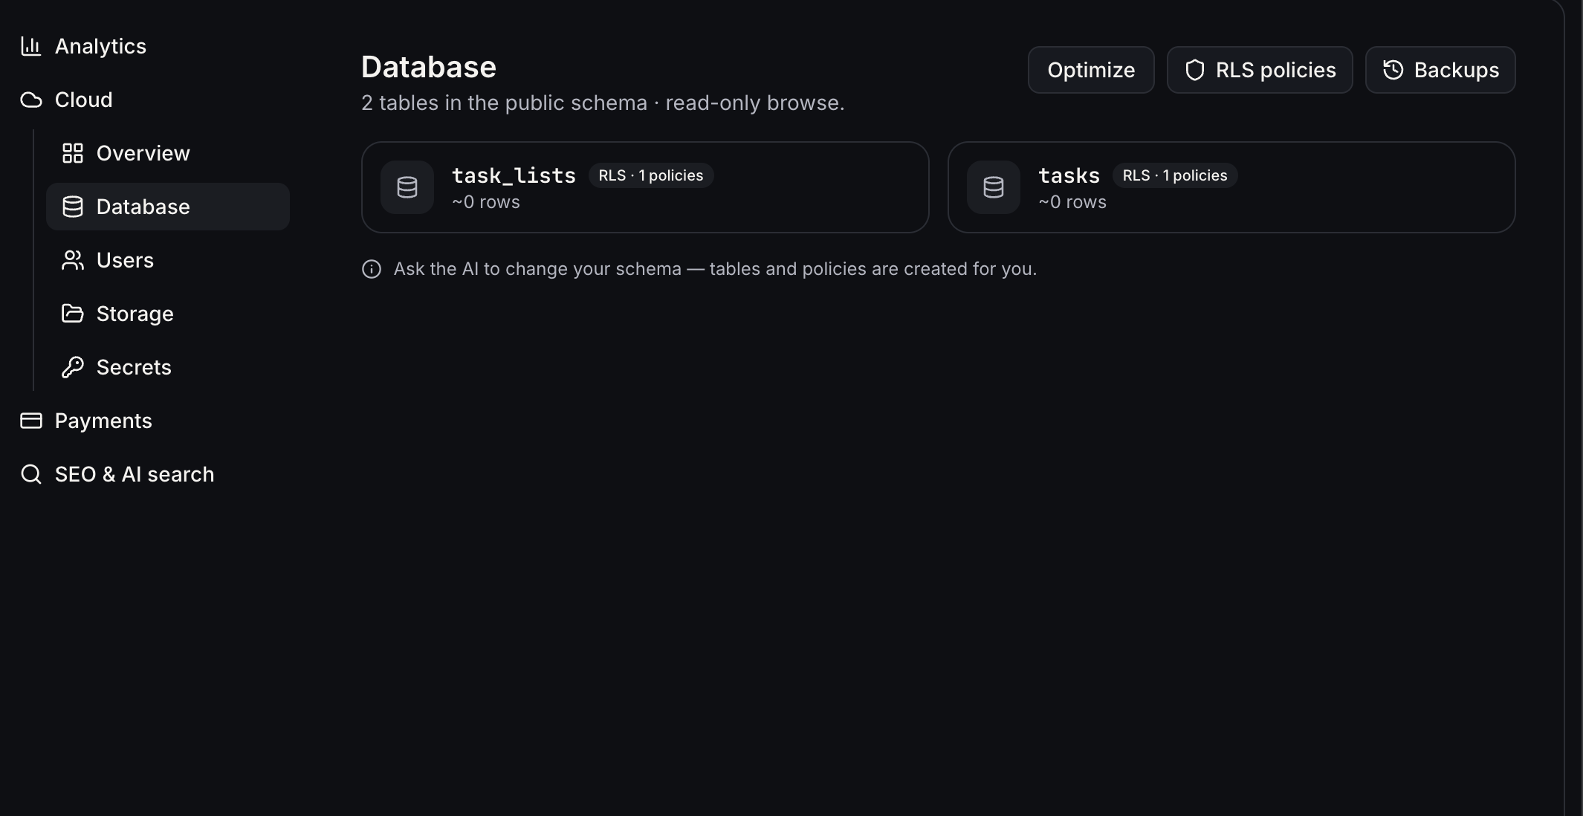This screenshot has height=816, width=1583.
Task: Click the Overview grid icon
Action: pos(72,153)
